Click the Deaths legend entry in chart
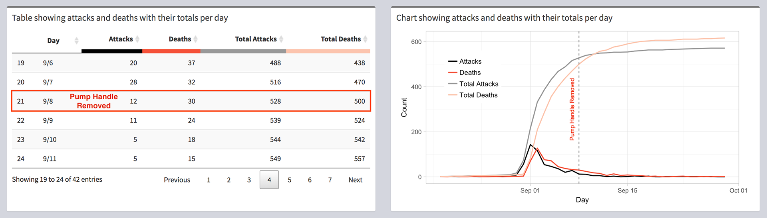Screen dimensions: 767x218 [470, 73]
